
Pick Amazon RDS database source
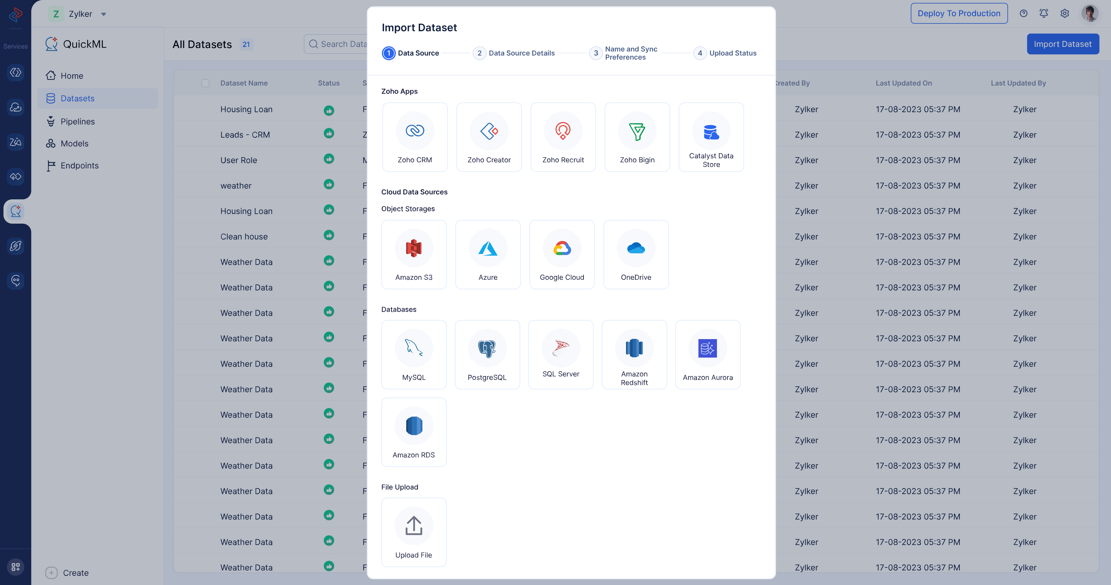pyautogui.click(x=414, y=432)
